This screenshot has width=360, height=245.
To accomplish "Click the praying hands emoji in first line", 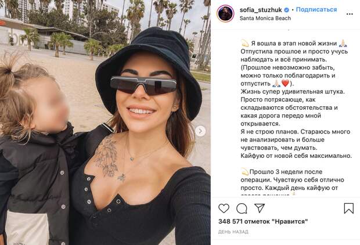I will click(343, 43).
